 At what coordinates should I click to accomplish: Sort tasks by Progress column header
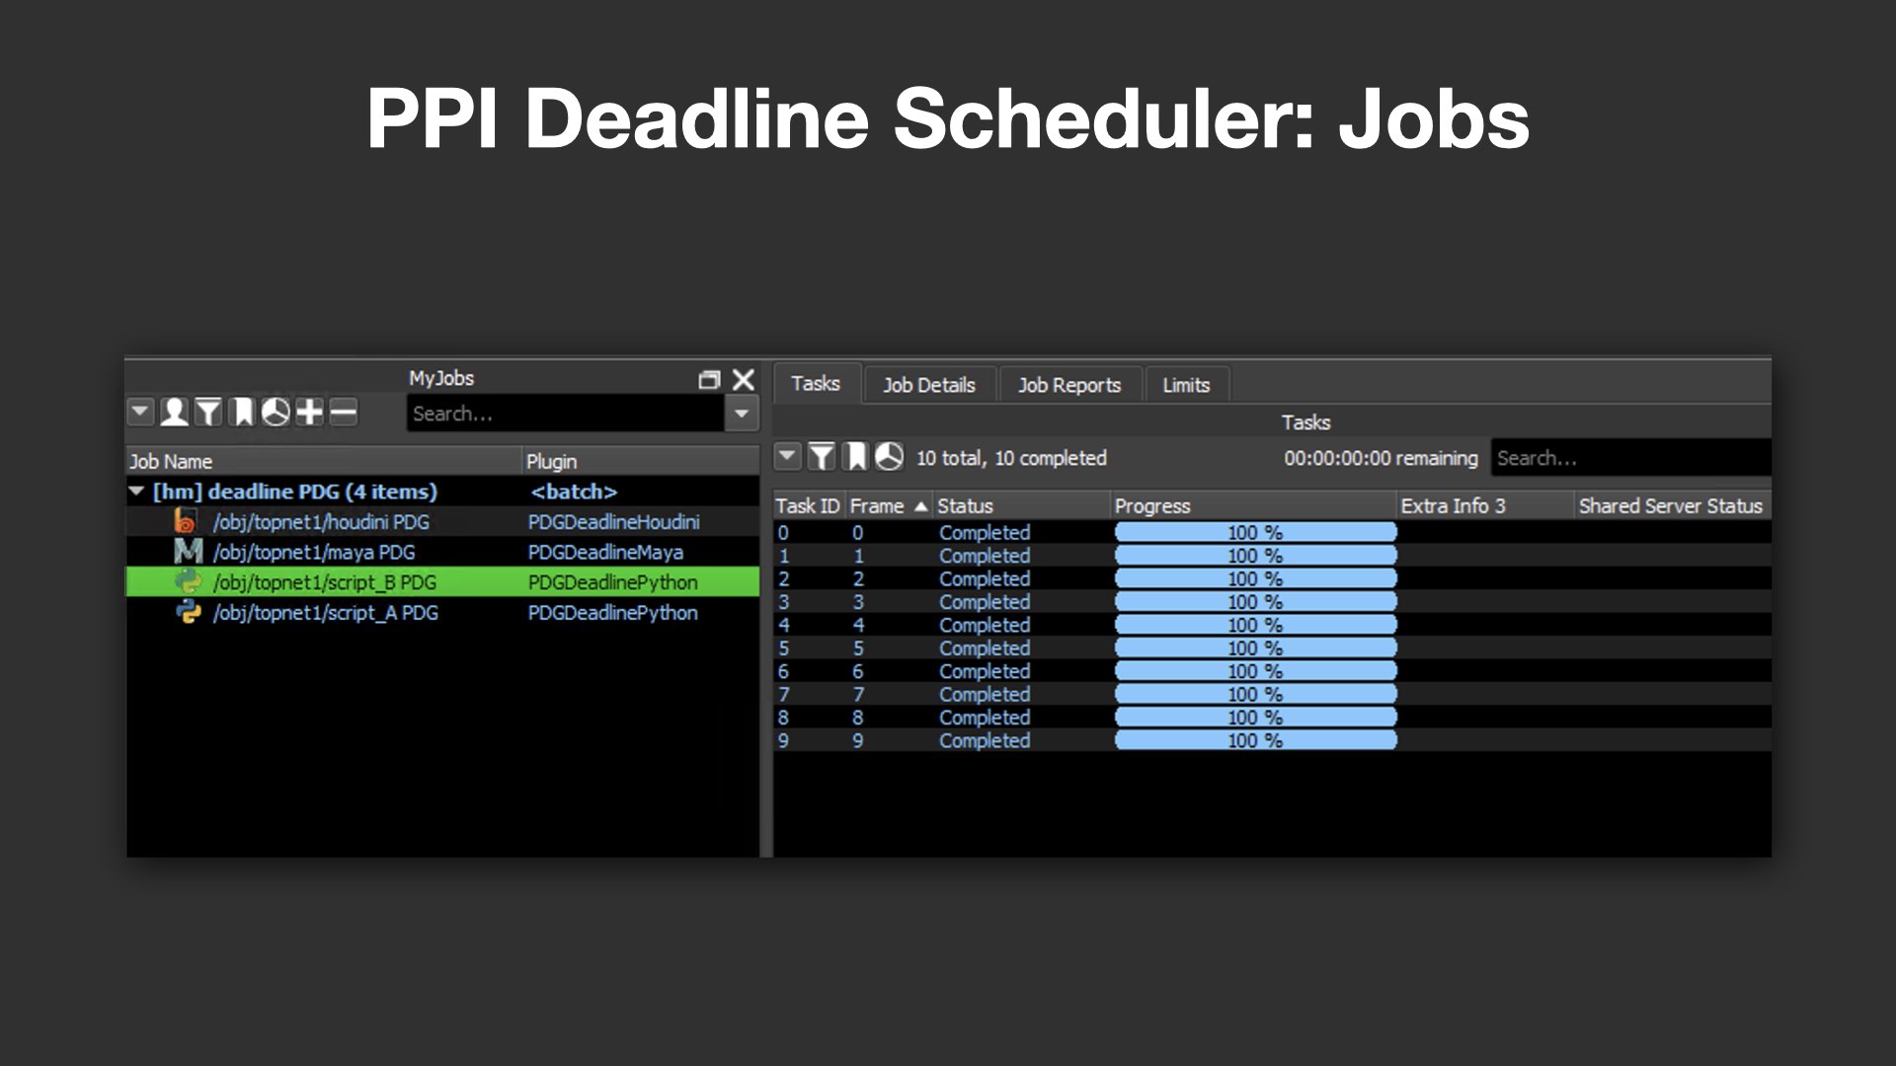pos(1253,505)
